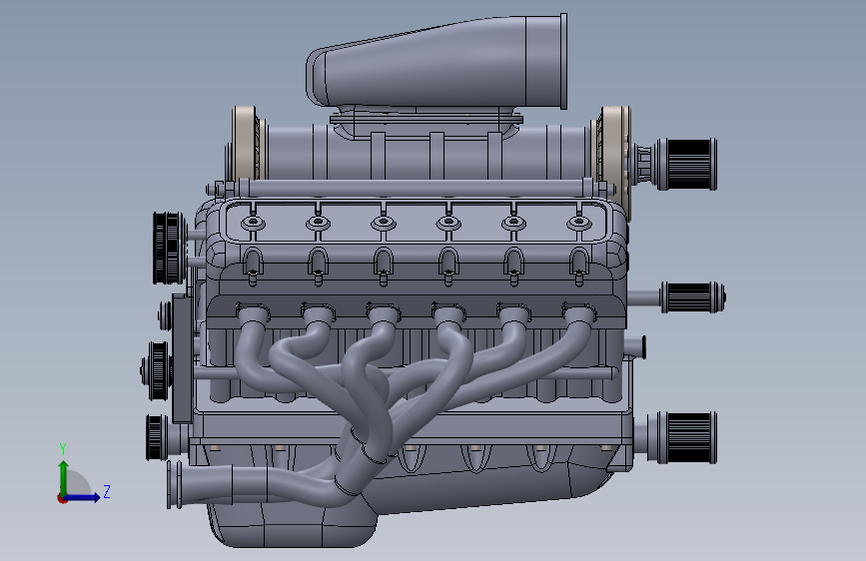Select the bottom-right black ribbed cylinder

[688, 437]
